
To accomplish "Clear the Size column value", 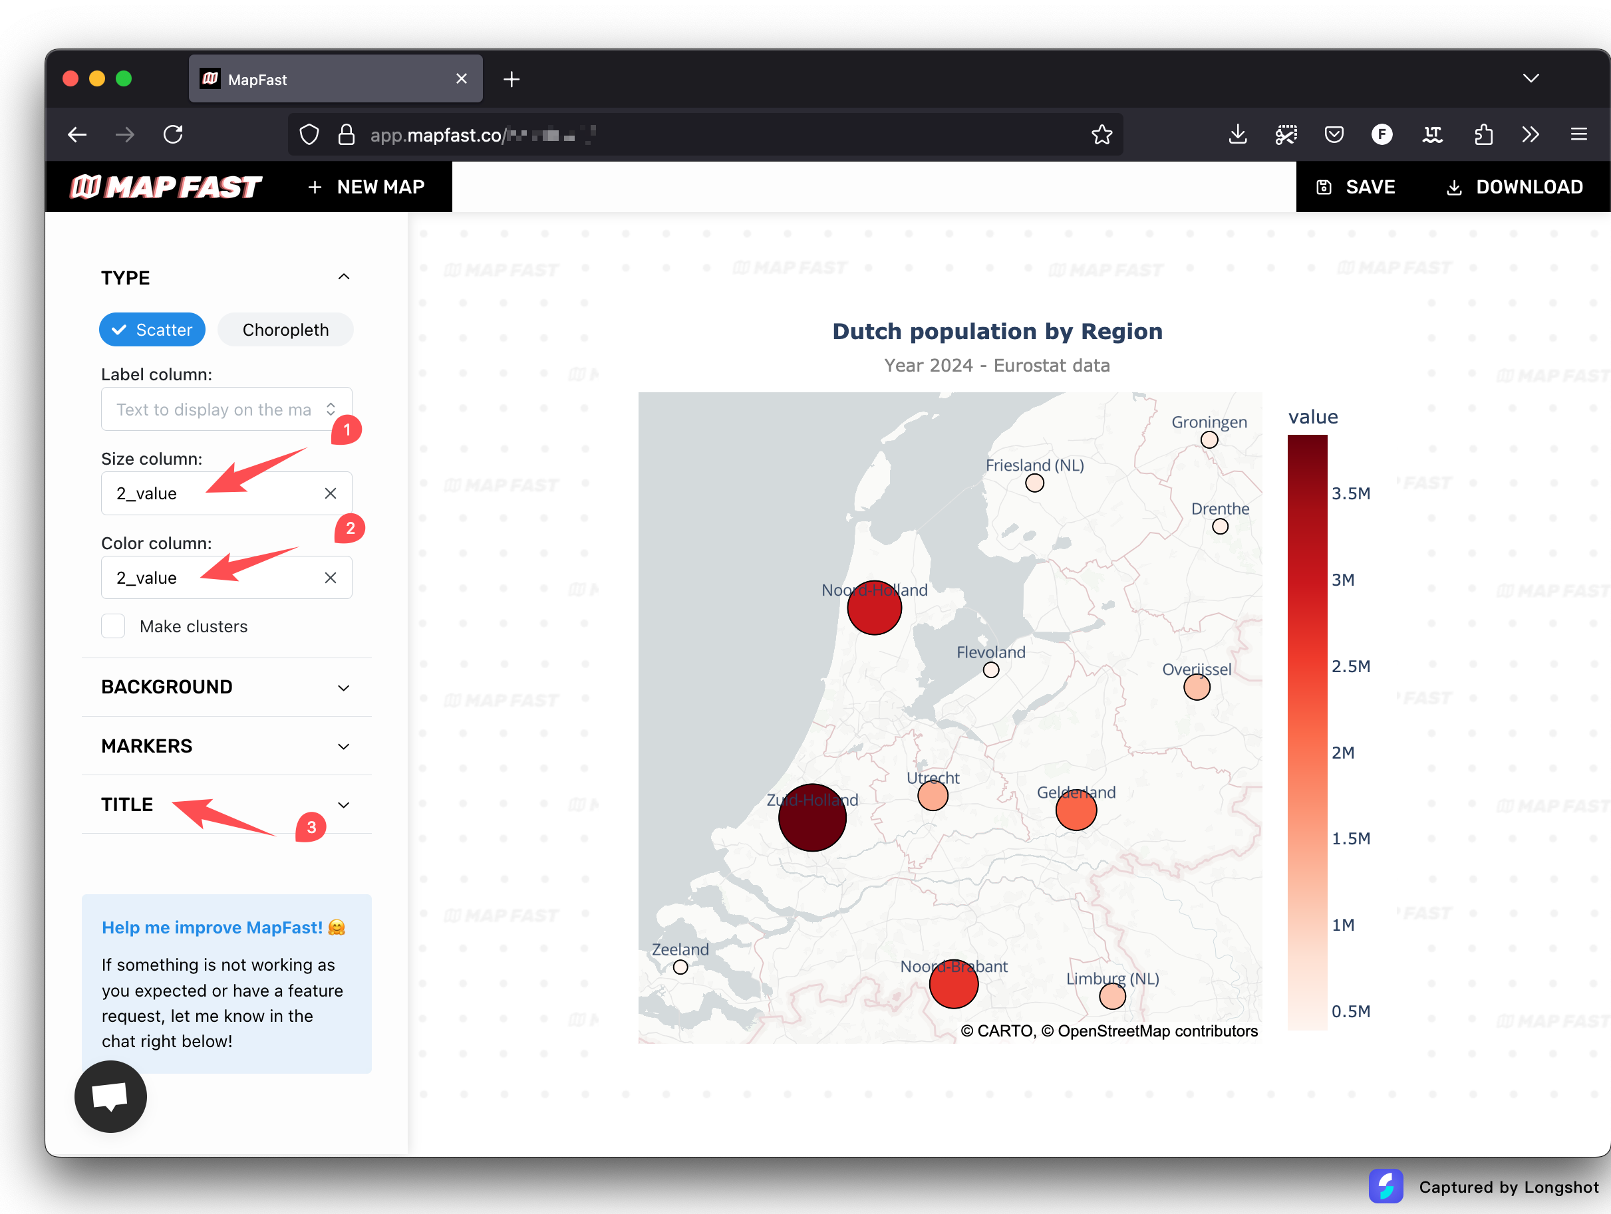I will click(331, 493).
